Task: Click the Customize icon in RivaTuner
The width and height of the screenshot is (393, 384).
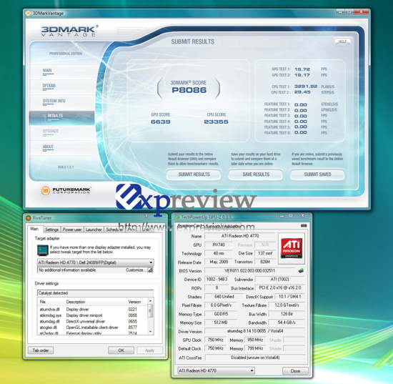Action: coord(150,270)
